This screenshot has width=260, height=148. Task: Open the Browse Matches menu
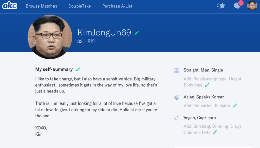coord(41,6)
